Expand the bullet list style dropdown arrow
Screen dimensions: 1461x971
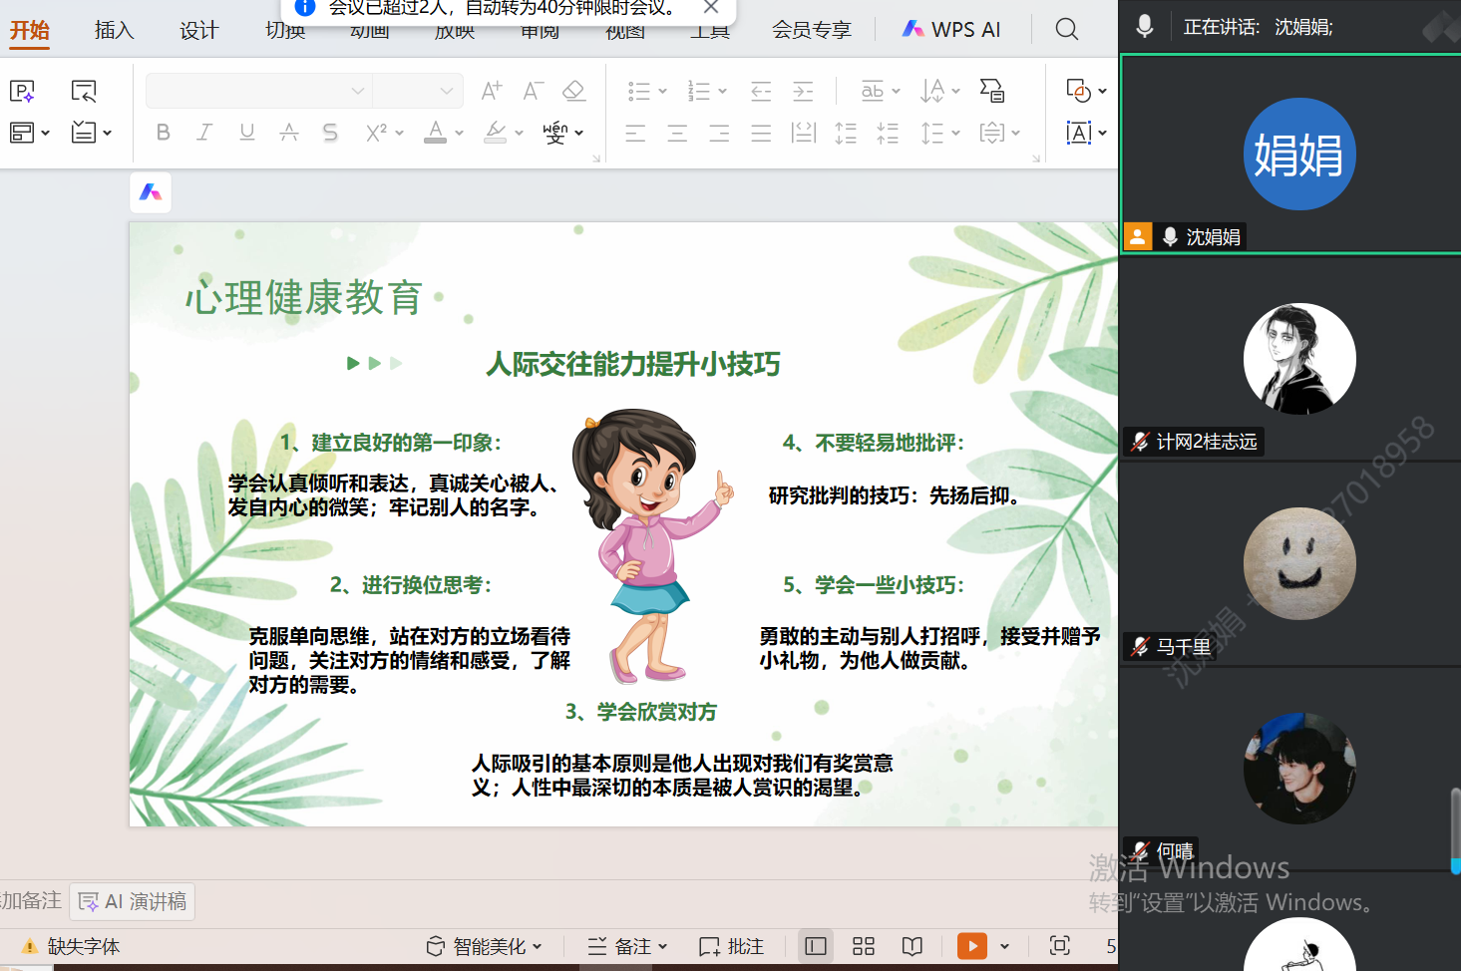[663, 92]
